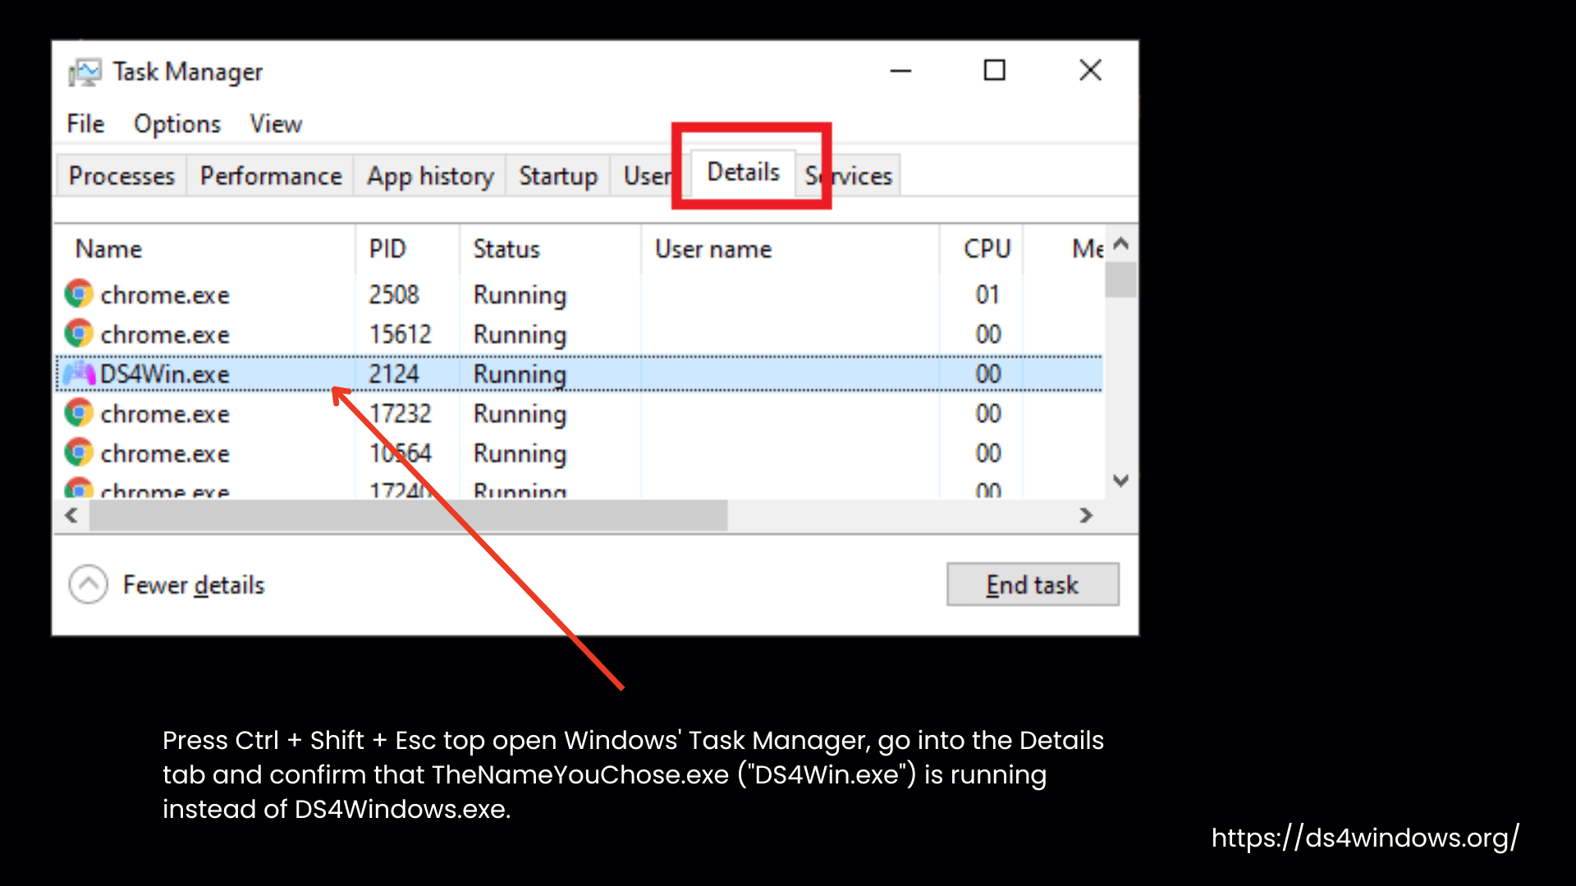The width and height of the screenshot is (1576, 886).
Task: Click the Chrome icon in PID 17232 row
Action: coord(79,413)
